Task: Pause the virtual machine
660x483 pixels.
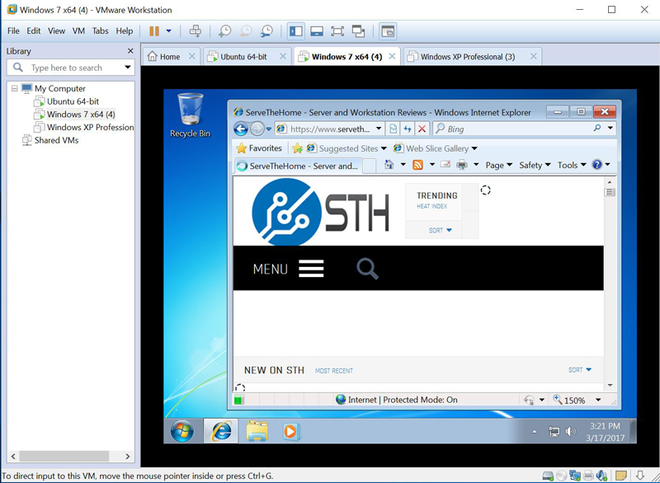Action: point(154,31)
